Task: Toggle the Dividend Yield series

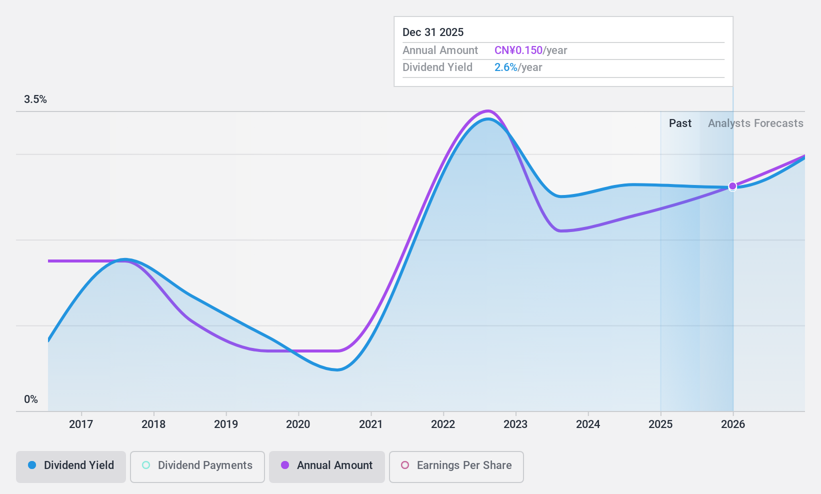Action: coord(71,466)
